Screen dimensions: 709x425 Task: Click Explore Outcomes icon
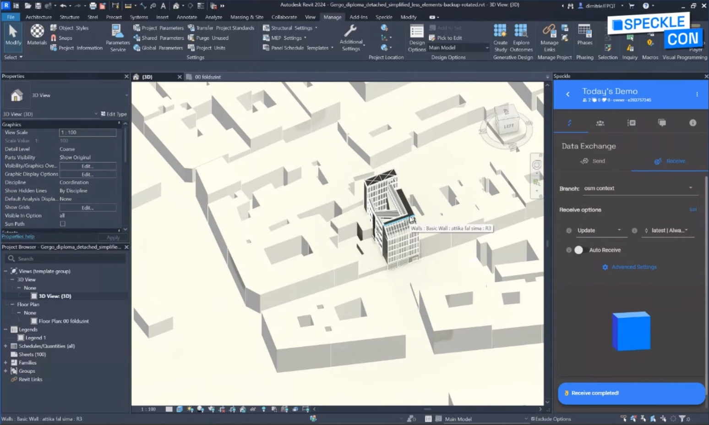click(x=521, y=31)
